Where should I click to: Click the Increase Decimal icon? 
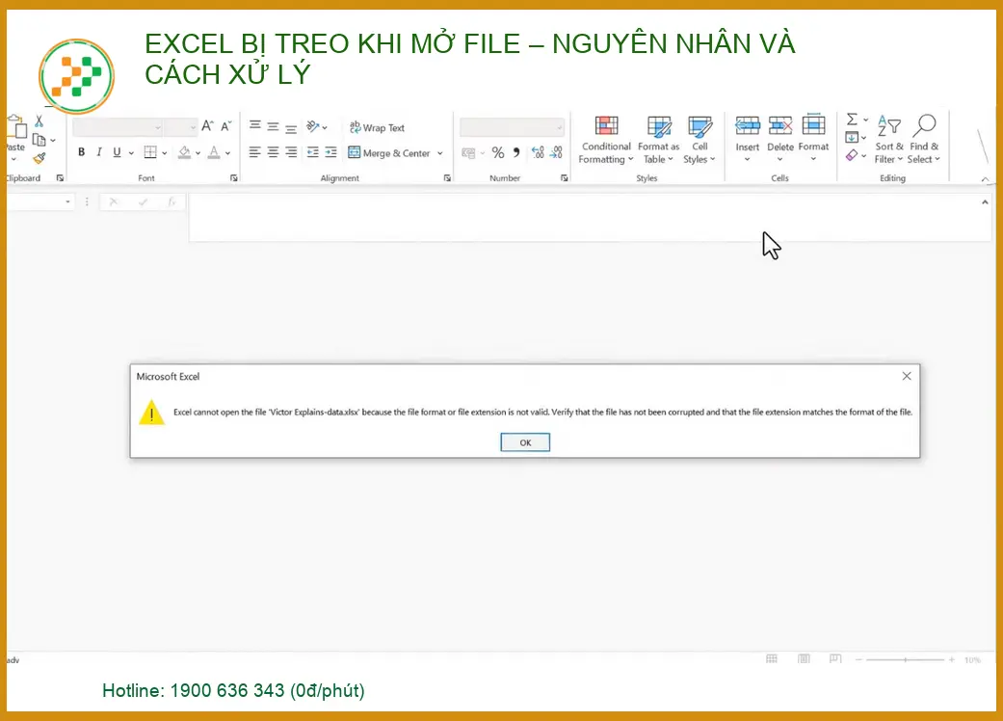tap(538, 152)
